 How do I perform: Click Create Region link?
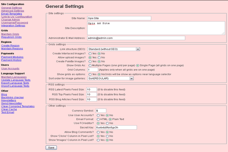point(10,46)
